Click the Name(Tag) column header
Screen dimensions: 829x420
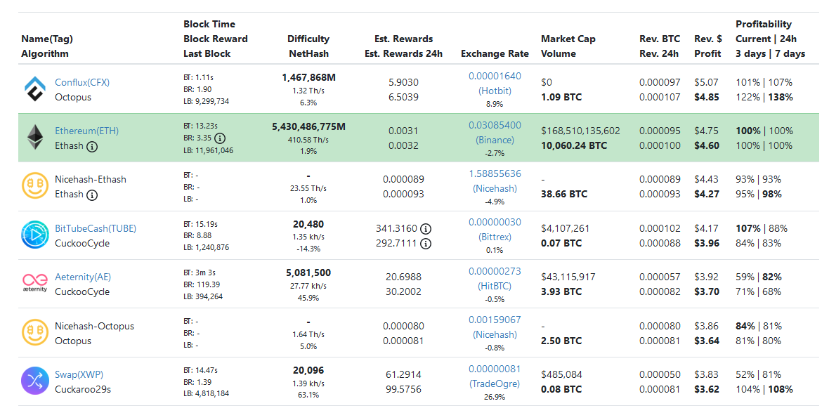(47, 39)
